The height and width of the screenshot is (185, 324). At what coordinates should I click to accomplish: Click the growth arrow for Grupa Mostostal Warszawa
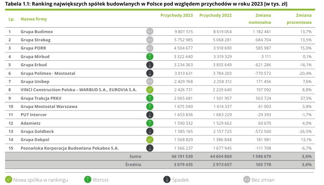point(150,106)
